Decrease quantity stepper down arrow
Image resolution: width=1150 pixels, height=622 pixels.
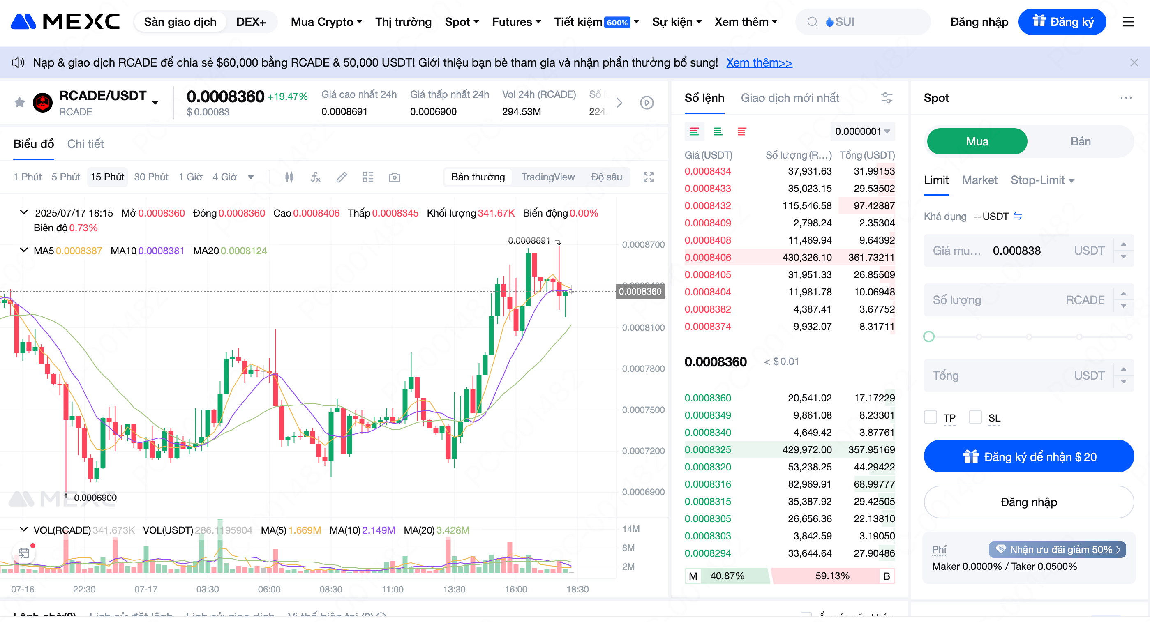tap(1123, 306)
